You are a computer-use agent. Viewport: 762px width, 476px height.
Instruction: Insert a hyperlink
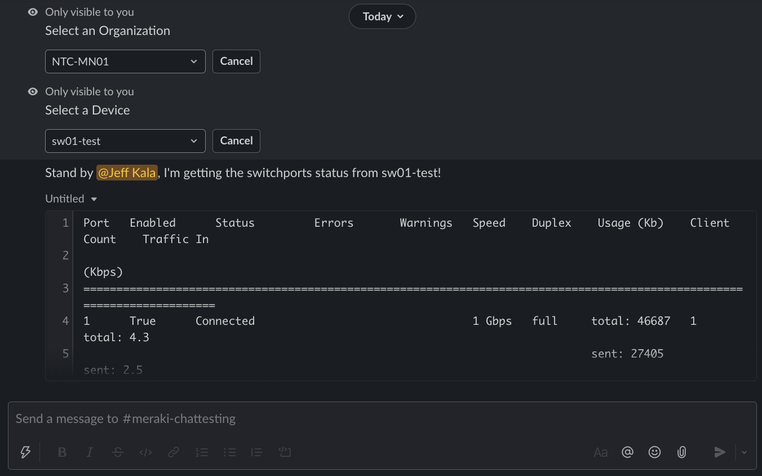click(174, 452)
